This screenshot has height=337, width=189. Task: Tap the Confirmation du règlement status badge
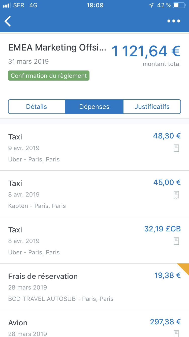[49, 76]
